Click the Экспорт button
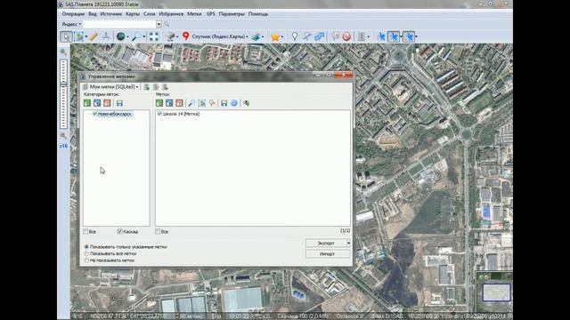This screenshot has width=570, height=320. click(326, 243)
